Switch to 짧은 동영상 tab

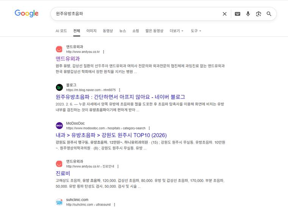pyautogui.click(x=154, y=31)
